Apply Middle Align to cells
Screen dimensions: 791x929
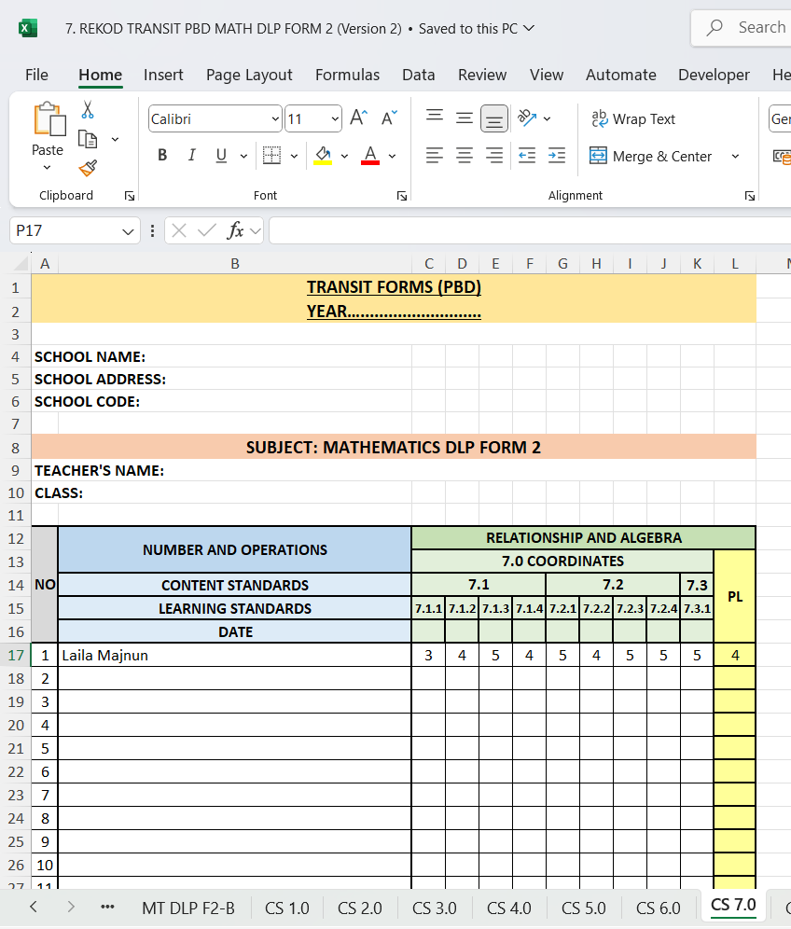coord(465,118)
